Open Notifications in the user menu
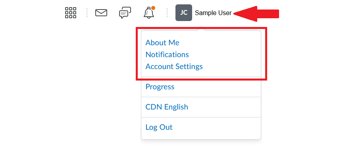The width and height of the screenshot is (339, 146). point(167,54)
